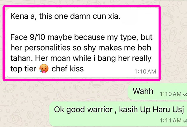Tap the gear doodle on chat wallpaper
The width and height of the screenshot is (187, 127).
click(x=30, y=115)
